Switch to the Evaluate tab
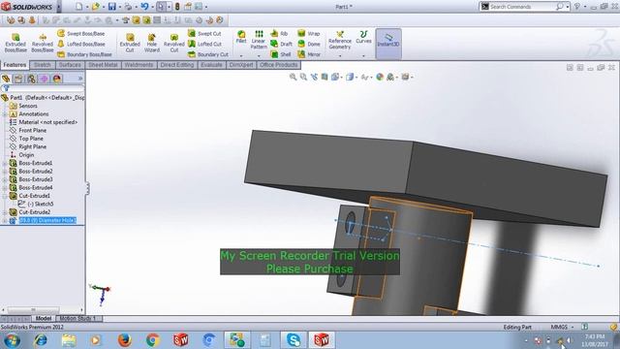The height and width of the screenshot is (349, 620). [211, 65]
